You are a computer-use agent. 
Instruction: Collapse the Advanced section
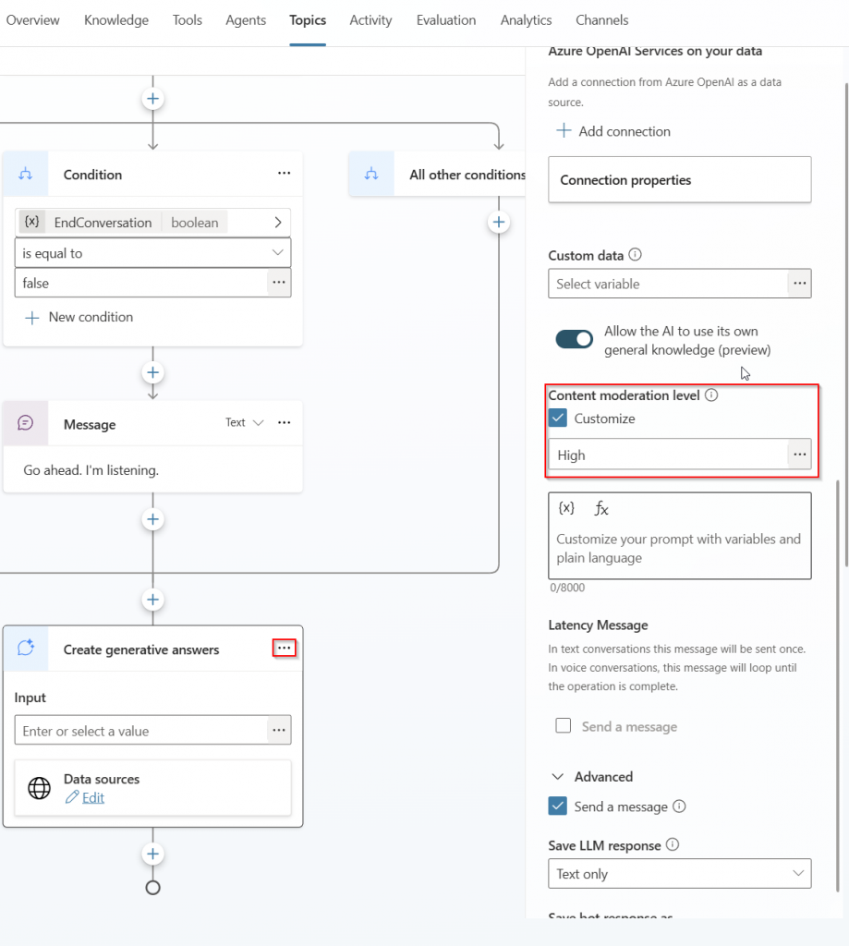pyautogui.click(x=558, y=777)
